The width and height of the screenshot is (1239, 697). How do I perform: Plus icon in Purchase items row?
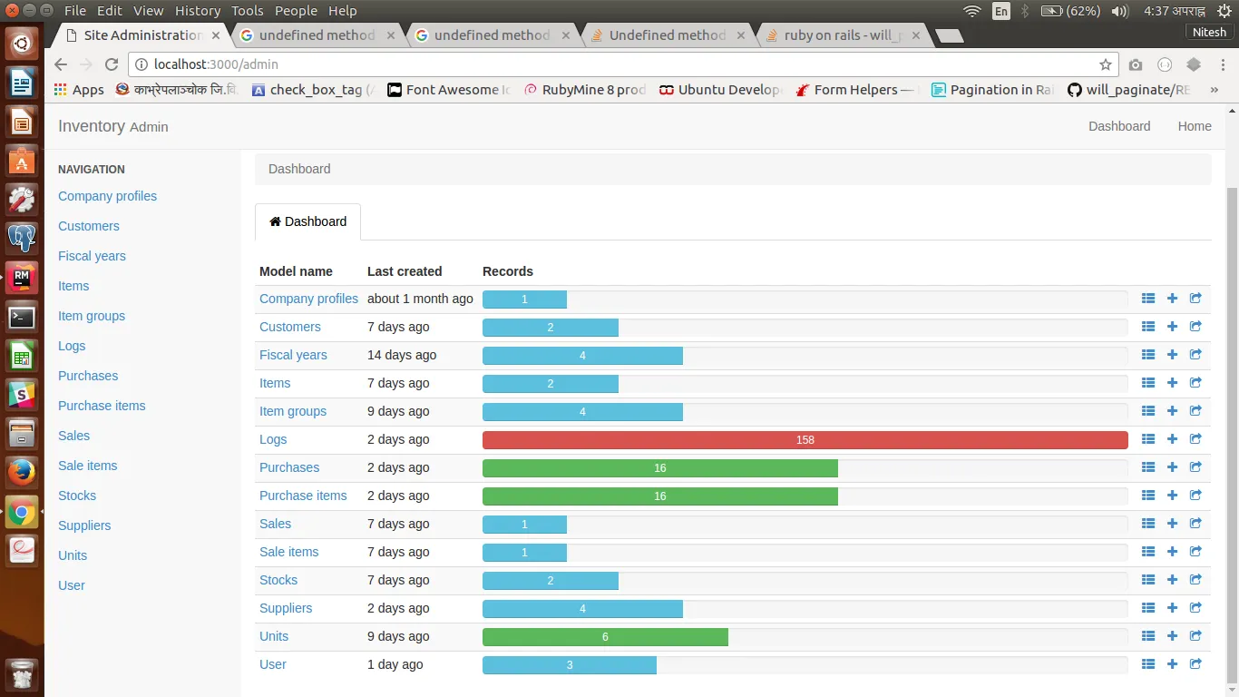(1172, 496)
